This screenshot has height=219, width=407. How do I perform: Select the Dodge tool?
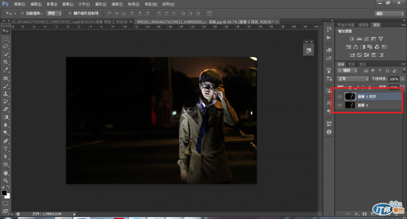[x=6, y=133]
